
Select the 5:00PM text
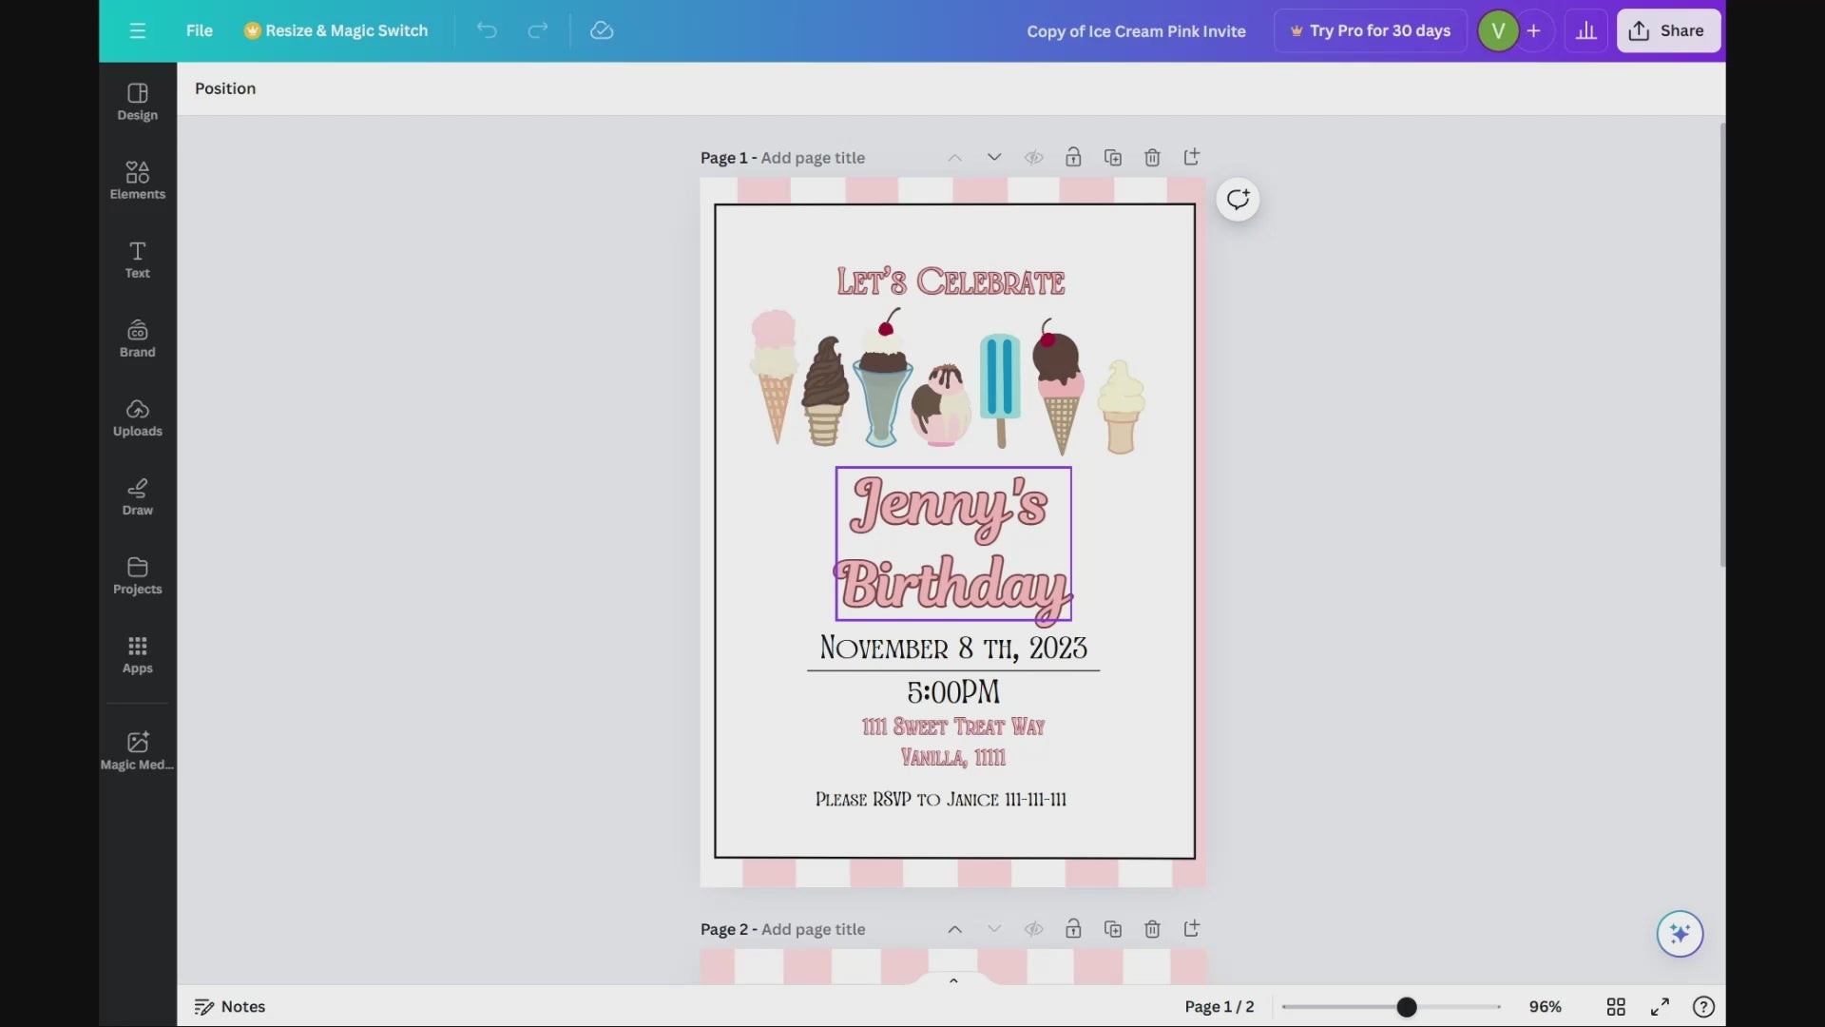pyautogui.click(x=953, y=691)
